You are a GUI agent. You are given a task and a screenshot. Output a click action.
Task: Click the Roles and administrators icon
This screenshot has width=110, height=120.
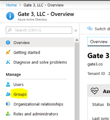pos(8,114)
